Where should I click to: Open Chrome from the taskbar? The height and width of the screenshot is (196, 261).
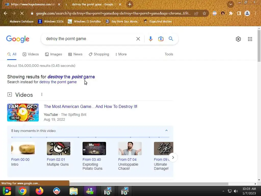(22, 191)
